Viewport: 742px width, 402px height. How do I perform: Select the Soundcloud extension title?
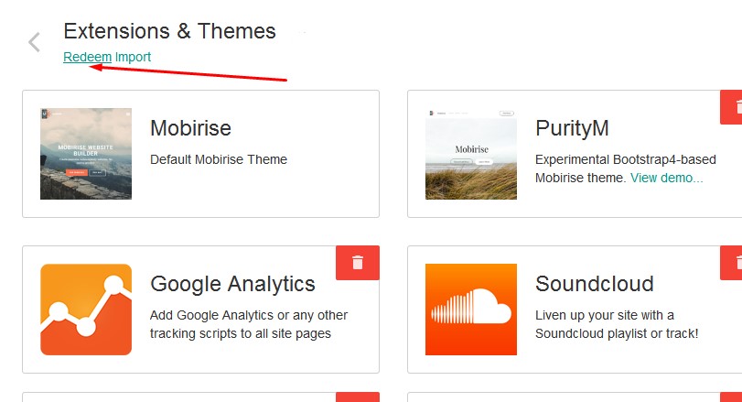pyautogui.click(x=595, y=283)
